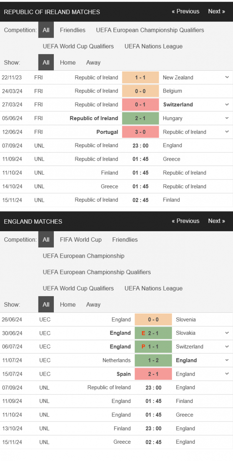
Task: Expand the Switzerland 0-1 match details chevron
Action: pos(227,104)
